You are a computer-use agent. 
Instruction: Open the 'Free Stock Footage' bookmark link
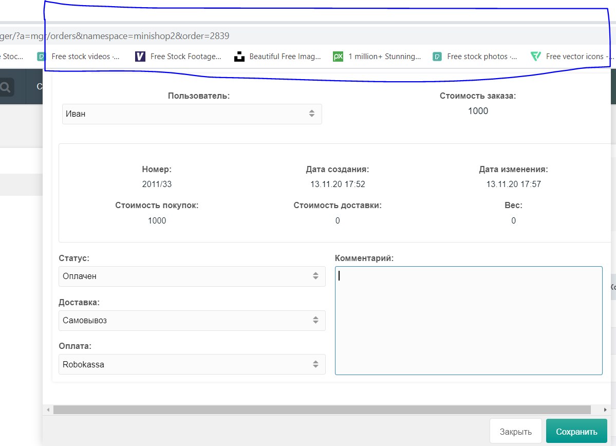tap(185, 57)
